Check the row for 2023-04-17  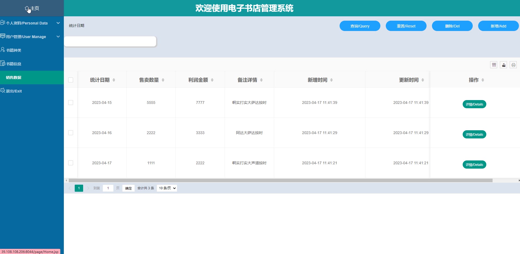click(71, 163)
